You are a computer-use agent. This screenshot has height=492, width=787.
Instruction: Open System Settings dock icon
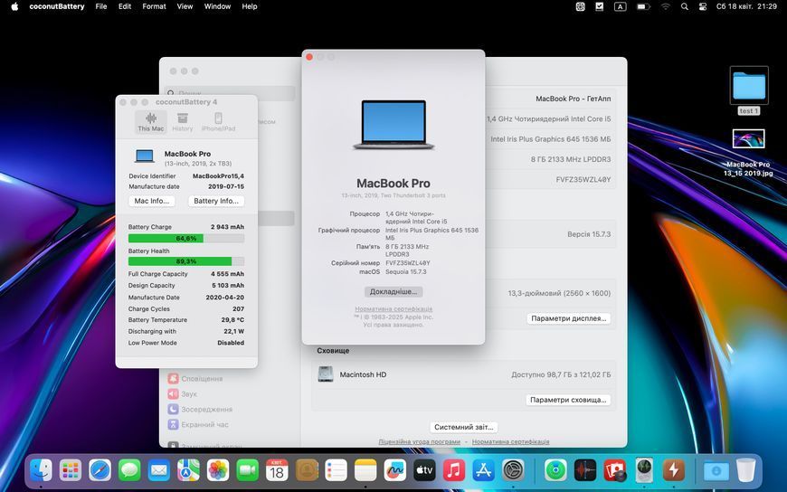point(513,470)
